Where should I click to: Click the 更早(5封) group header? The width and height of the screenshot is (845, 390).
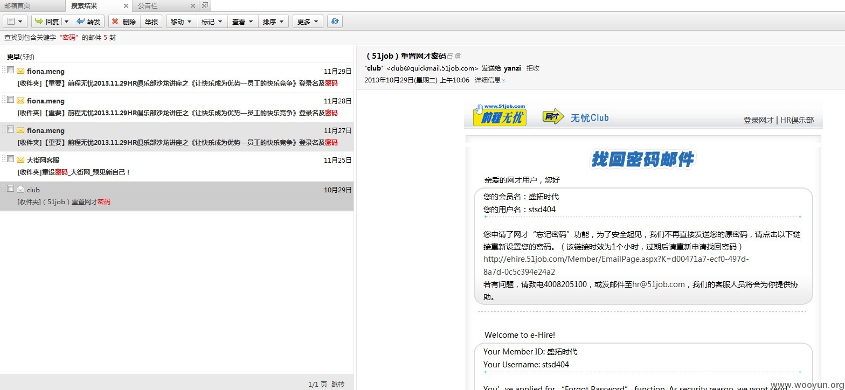(20, 57)
